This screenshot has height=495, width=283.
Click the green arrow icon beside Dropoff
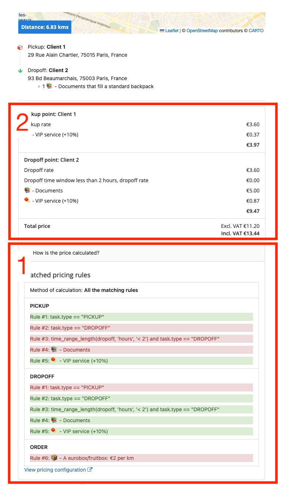20,71
